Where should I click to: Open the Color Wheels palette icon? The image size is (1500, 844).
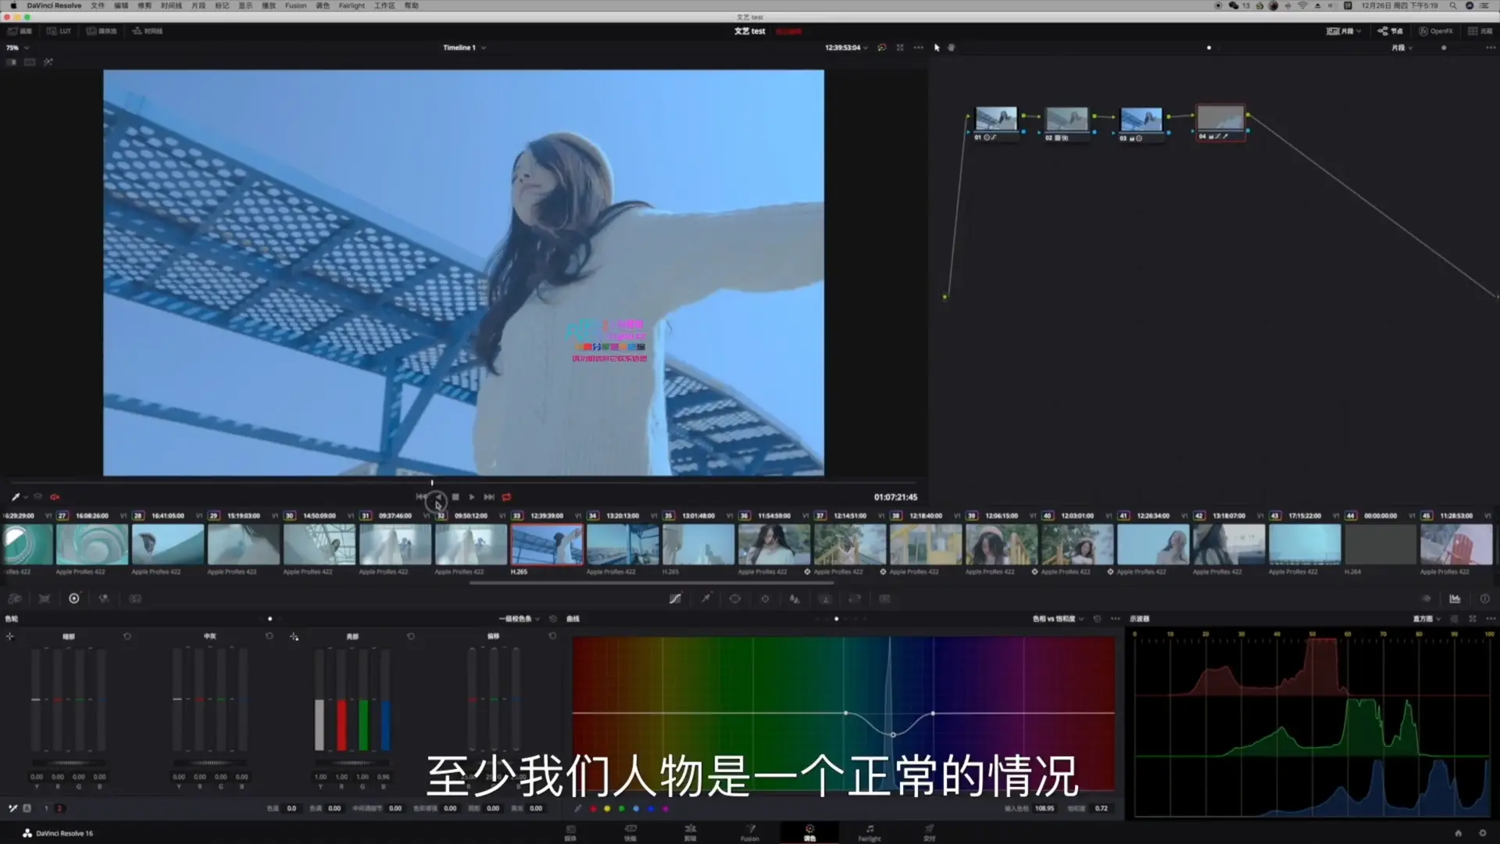coord(74,599)
